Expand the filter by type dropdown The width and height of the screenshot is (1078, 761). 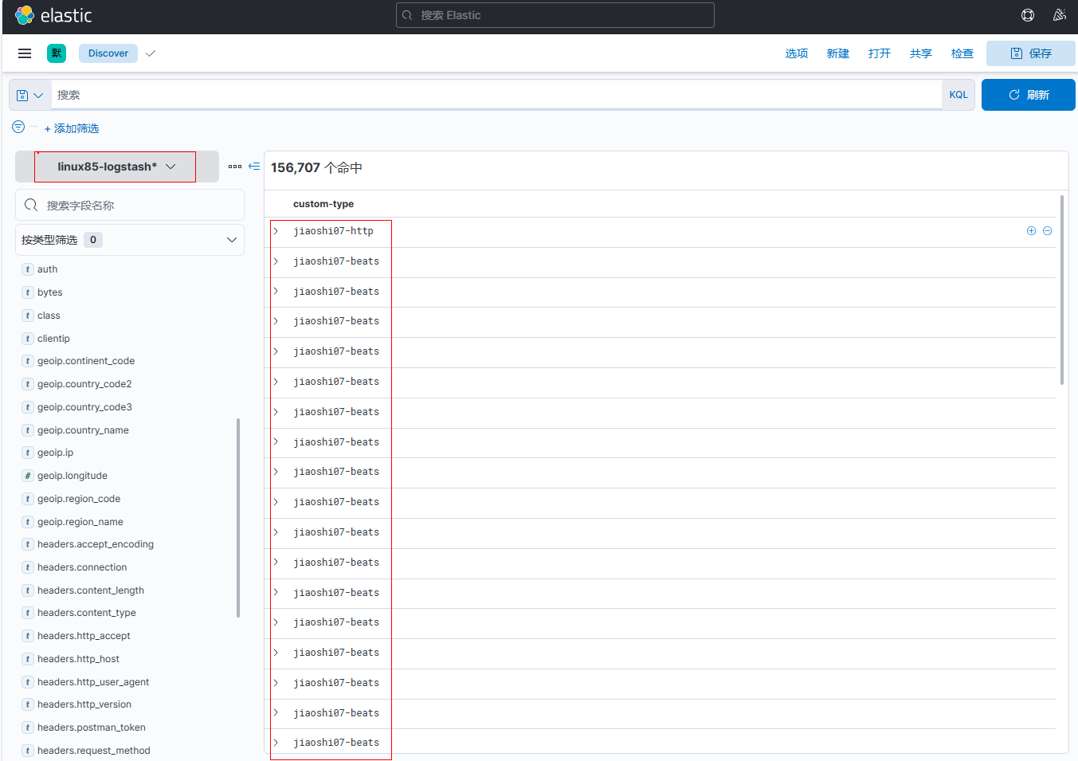pos(129,240)
